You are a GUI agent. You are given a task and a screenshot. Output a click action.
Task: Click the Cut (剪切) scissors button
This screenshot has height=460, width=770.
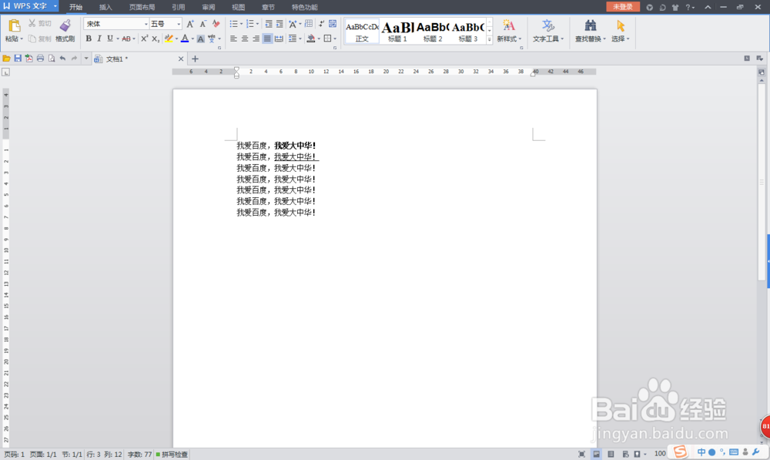coord(39,23)
